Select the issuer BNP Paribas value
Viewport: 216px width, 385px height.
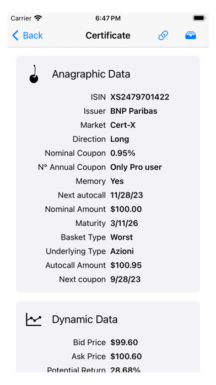click(134, 111)
